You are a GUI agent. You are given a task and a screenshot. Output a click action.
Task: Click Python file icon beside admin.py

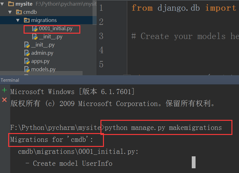tap(27, 53)
